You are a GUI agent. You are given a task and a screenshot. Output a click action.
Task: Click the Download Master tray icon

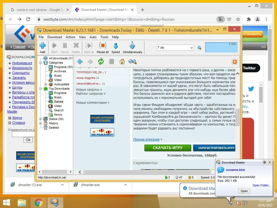[230, 203]
